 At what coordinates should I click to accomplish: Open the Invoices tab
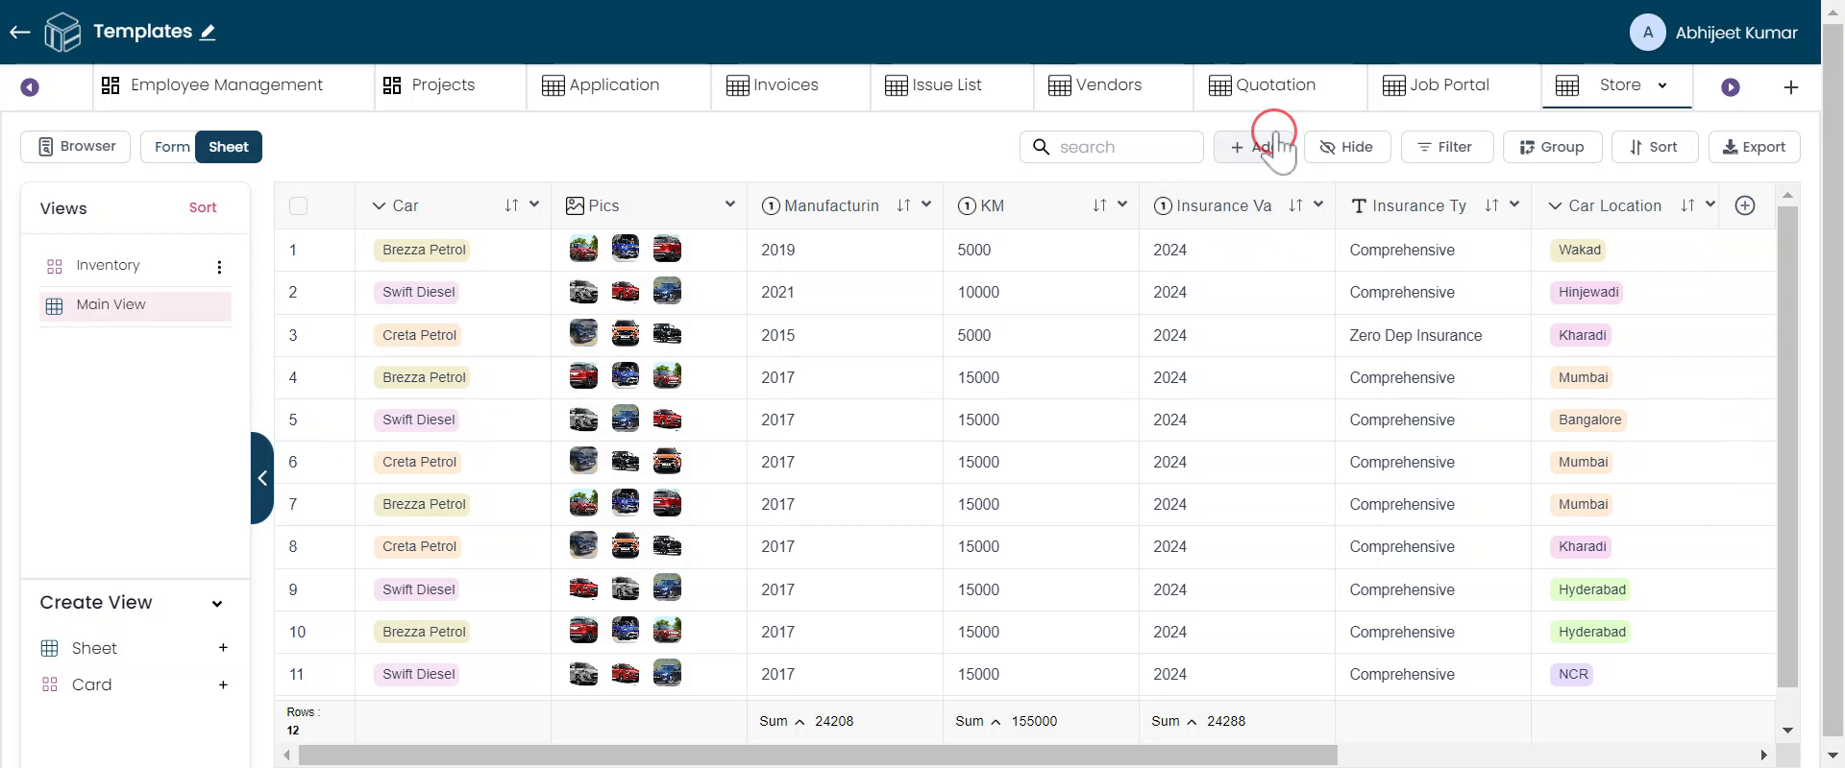coord(773,85)
